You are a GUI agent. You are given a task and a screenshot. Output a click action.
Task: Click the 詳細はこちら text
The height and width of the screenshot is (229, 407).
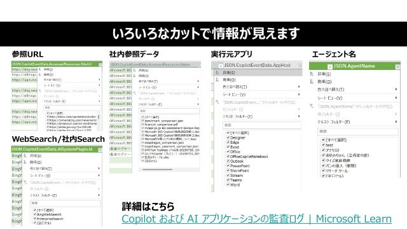click(148, 206)
